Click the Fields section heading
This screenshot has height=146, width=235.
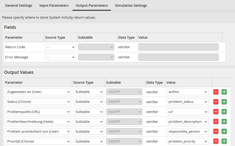(10, 27)
